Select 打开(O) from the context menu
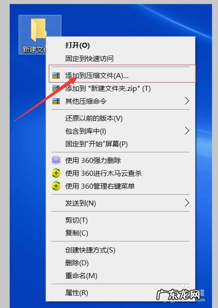This screenshot has width=218, height=308. 78,45
